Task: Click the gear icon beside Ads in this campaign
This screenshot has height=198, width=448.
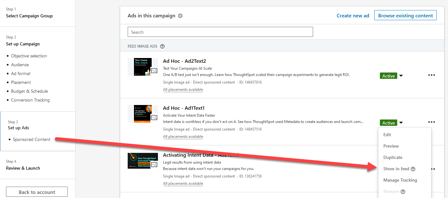Action: coord(180,16)
